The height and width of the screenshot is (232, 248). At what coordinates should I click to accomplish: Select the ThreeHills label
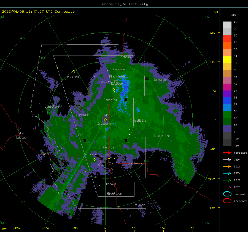click(138, 121)
